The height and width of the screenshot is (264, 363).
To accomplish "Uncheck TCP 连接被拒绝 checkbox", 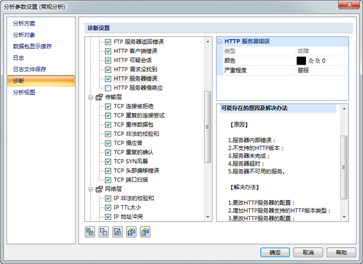I will pos(108,106).
